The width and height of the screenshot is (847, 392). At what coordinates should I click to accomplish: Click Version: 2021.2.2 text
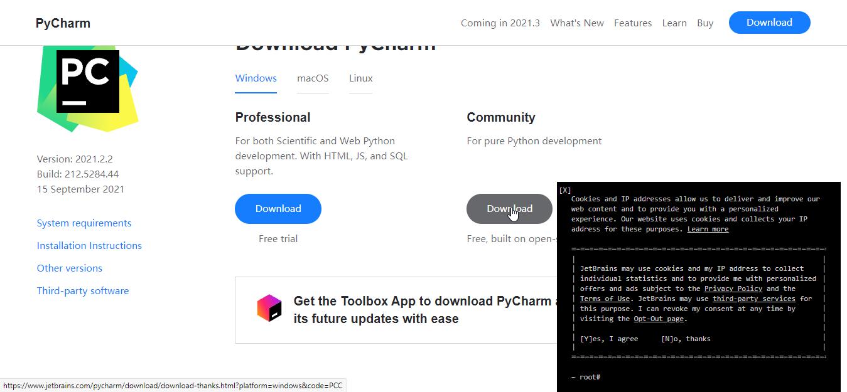tap(75, 159)
